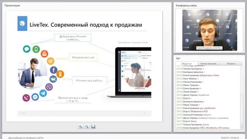Image resolution: width=247 pixels, height=139 pixels.
Task: Click the Facebook icon on the slide
Action: pyautogui.click(x=54, y=70)
